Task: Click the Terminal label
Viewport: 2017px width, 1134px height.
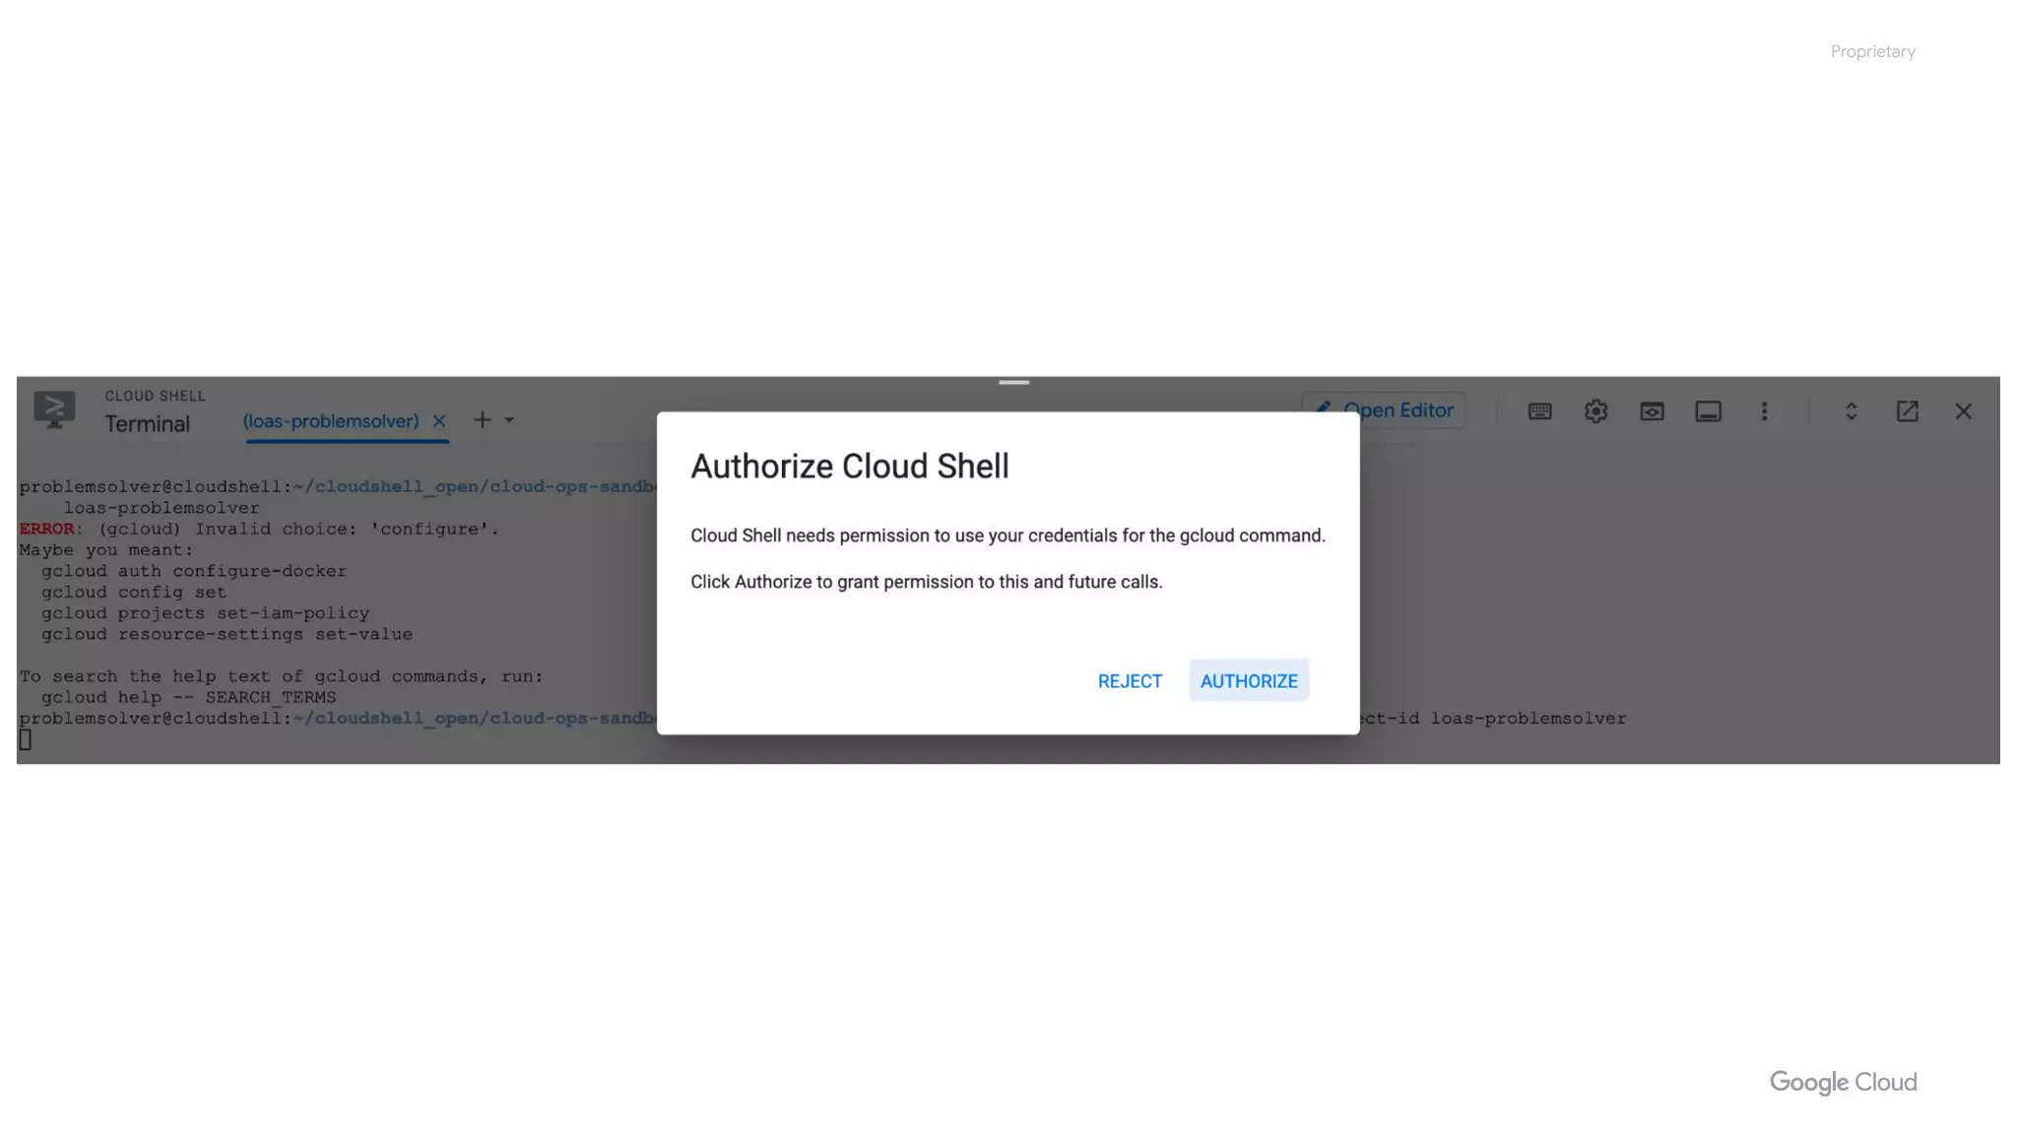Action: (x=147, y=424)
